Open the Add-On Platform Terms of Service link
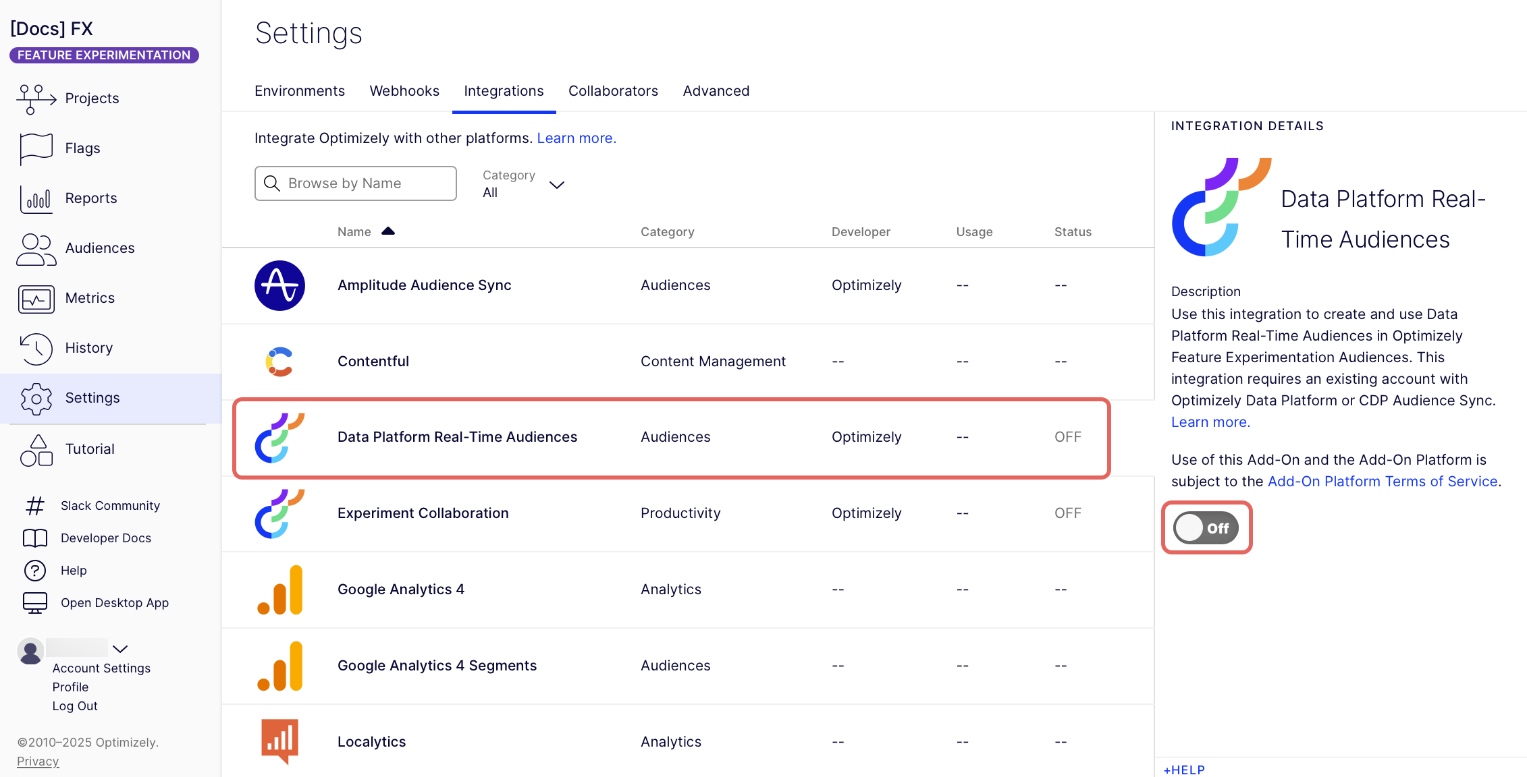Viewport: 1527px width, 777px height. tap(1382, 482)
